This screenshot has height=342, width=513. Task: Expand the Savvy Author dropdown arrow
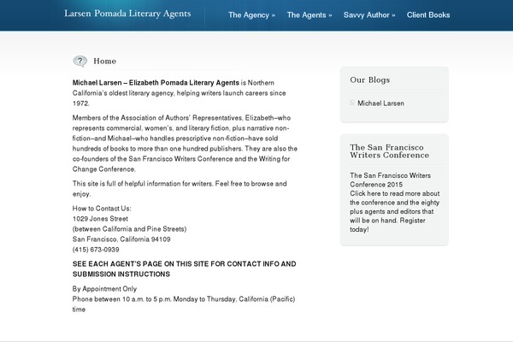tap(393, 15)
